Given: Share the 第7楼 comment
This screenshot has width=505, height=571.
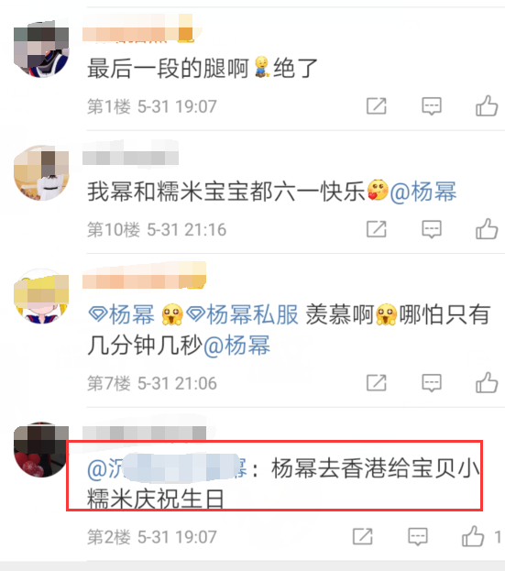Looking at the screenshot, I should pos(376,383).
